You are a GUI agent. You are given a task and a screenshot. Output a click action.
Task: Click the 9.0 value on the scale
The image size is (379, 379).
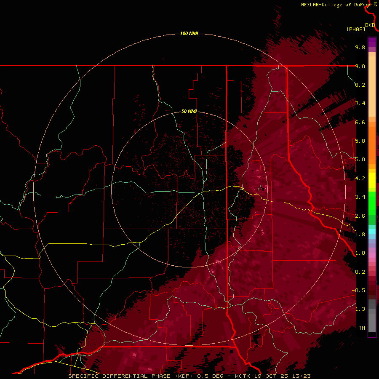(x=360, y=66)
